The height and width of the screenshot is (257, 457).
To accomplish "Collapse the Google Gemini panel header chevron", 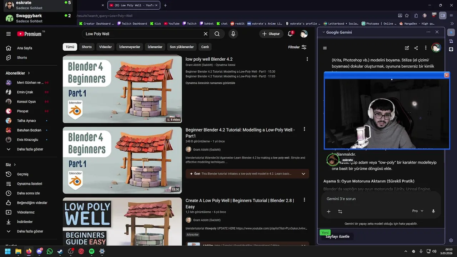I will [323, 32].
